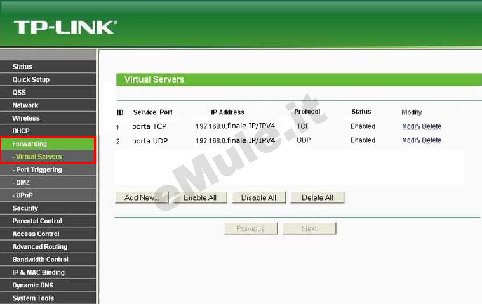The height and width of the screenshot is (304, 482).
Task: Click 'UDP' protocol cell
Action: [x=304, y=140]
